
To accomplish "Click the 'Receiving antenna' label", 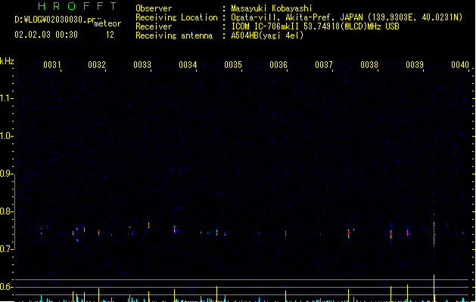I will point(174,35).
